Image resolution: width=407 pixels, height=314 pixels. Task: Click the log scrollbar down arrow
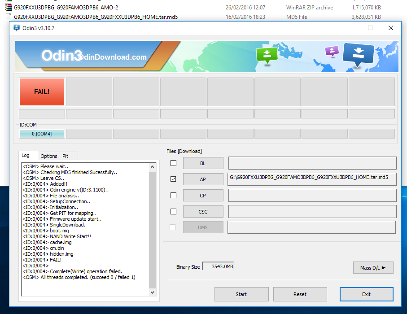[x=153, y=292]
